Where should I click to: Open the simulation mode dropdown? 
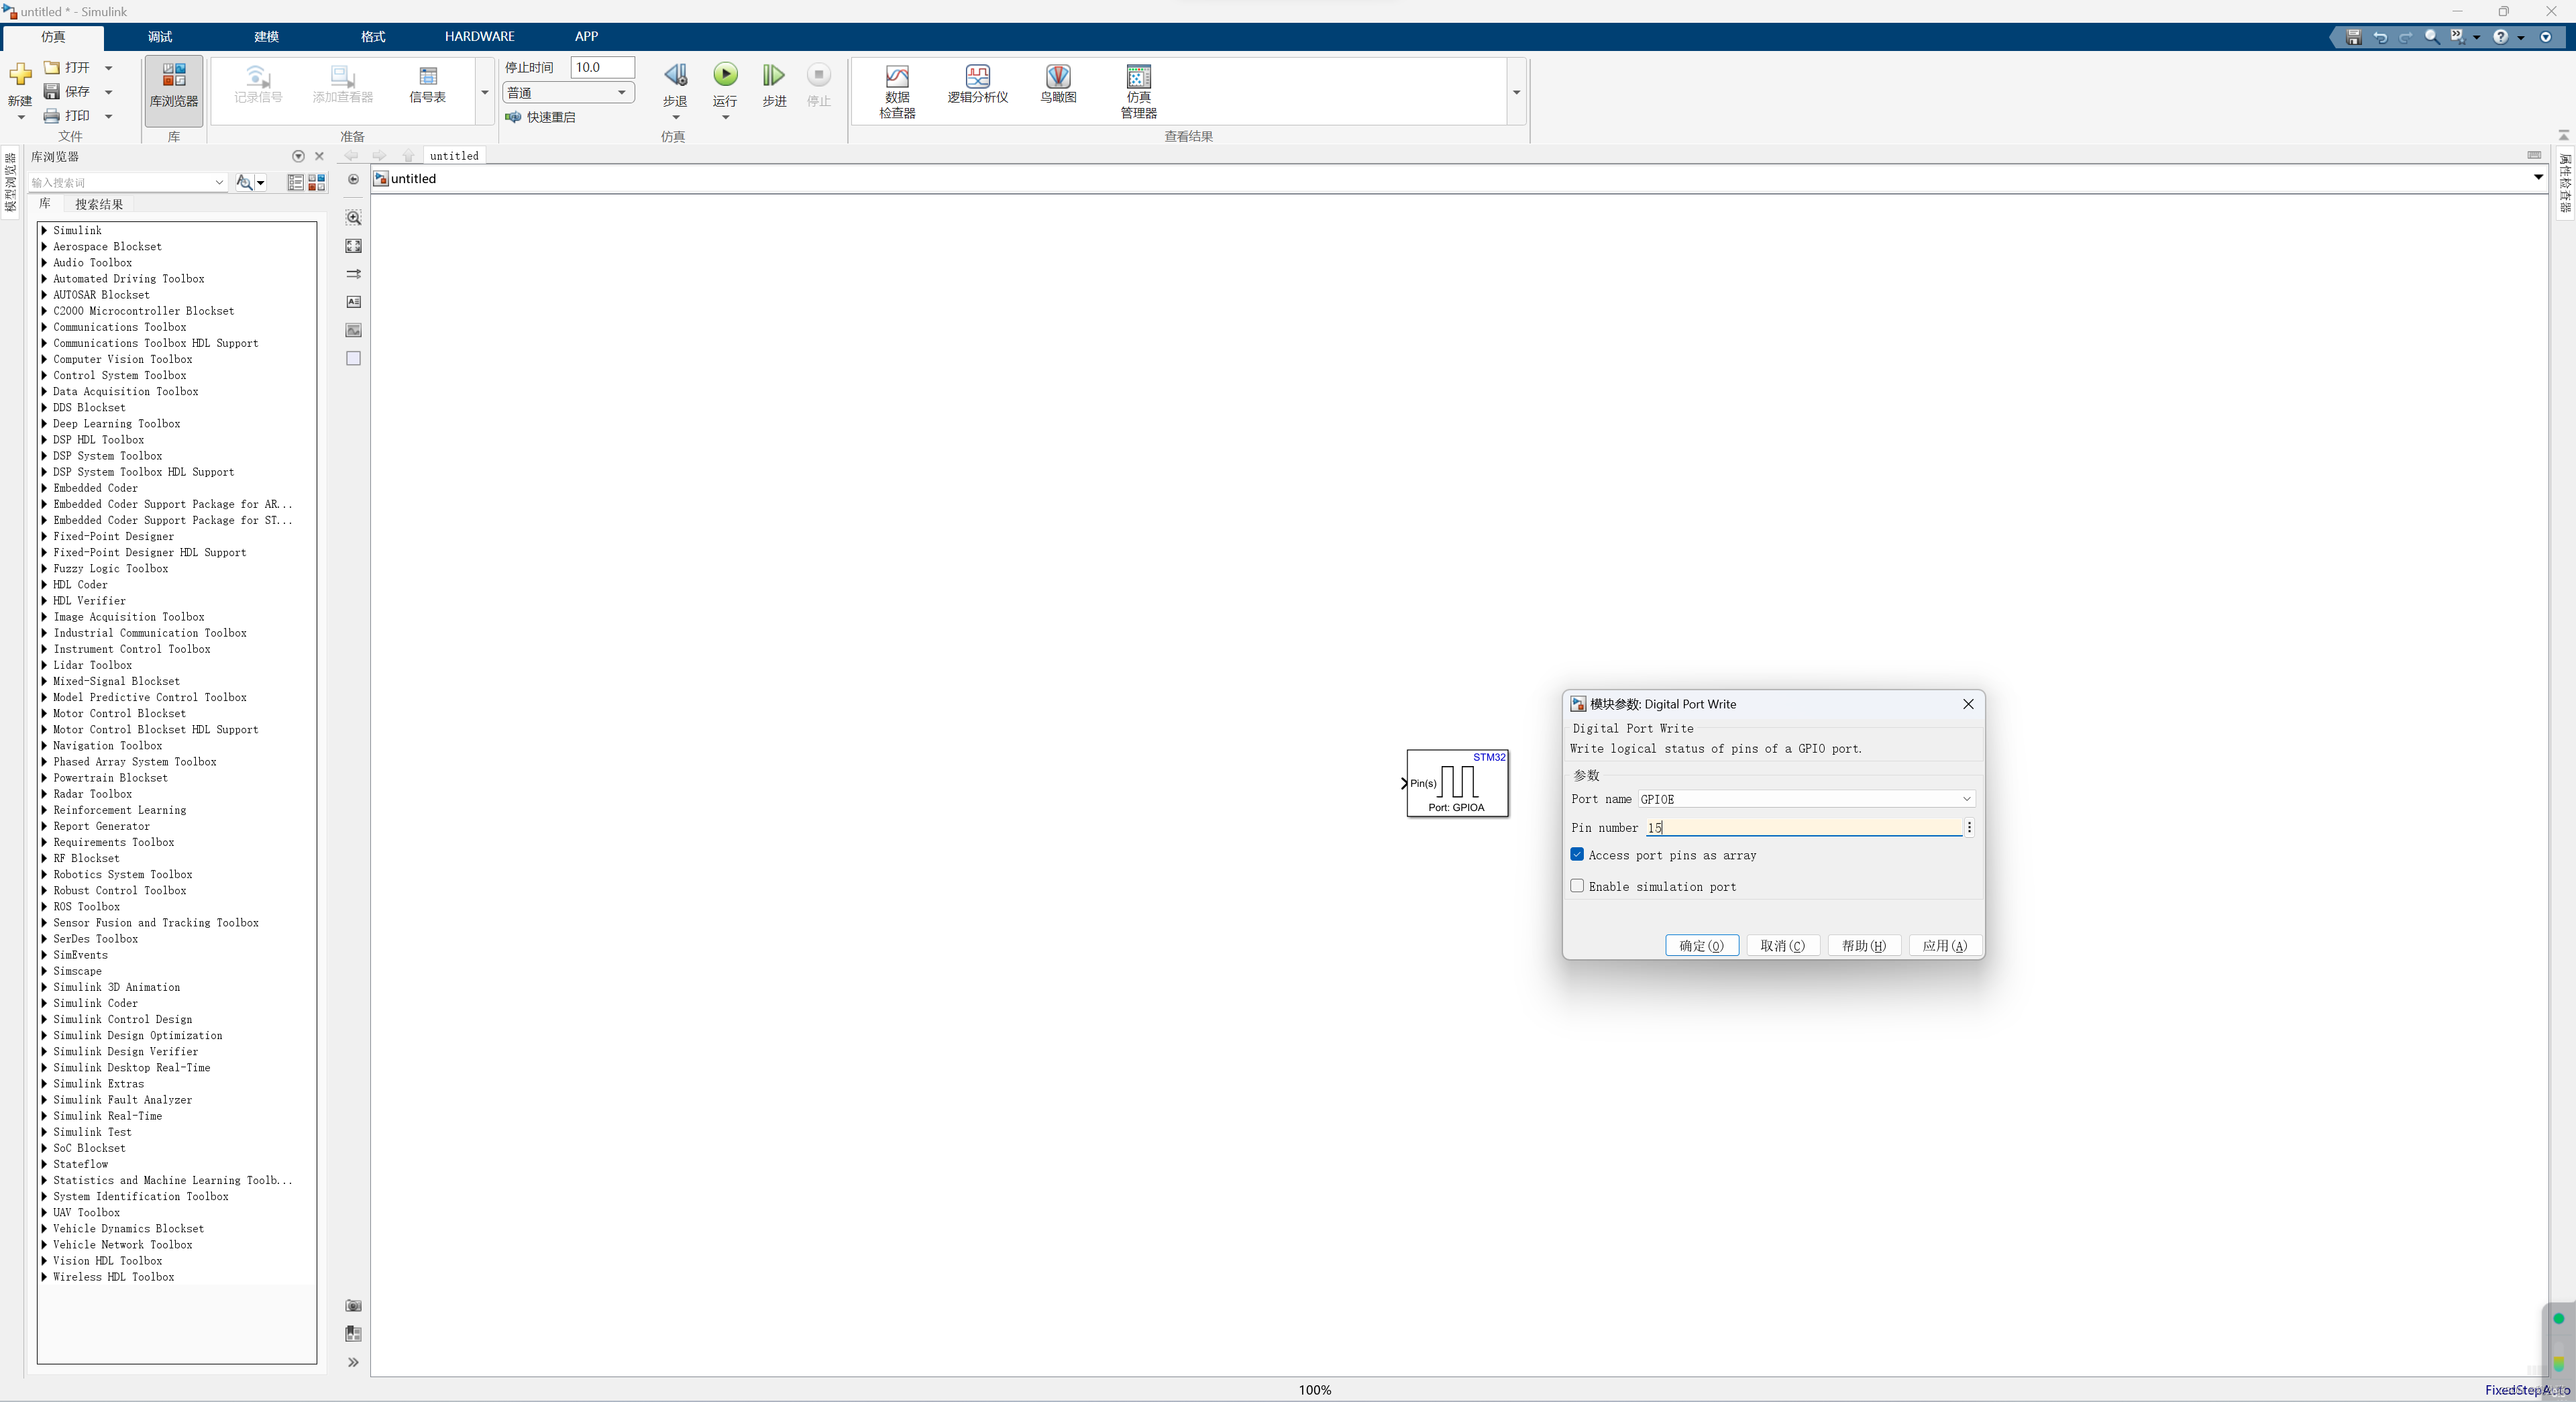point(568,93)
